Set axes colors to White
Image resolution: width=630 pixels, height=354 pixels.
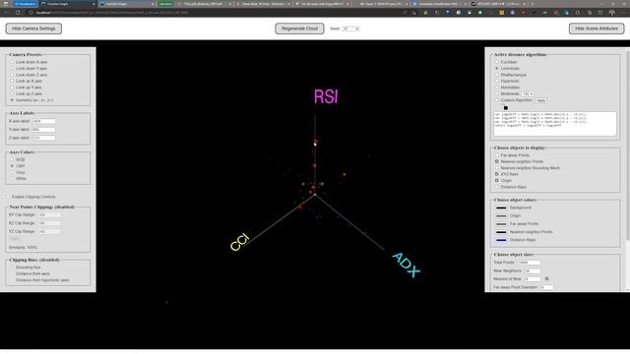point(12,179)
